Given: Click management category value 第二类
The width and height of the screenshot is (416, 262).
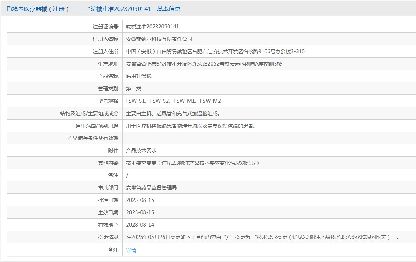Looking at the screenshot, I should pos(133,89).
